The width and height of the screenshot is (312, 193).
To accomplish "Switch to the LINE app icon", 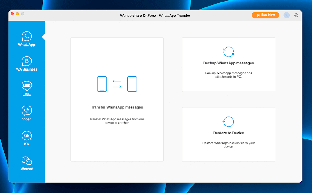I will [27, 86].
